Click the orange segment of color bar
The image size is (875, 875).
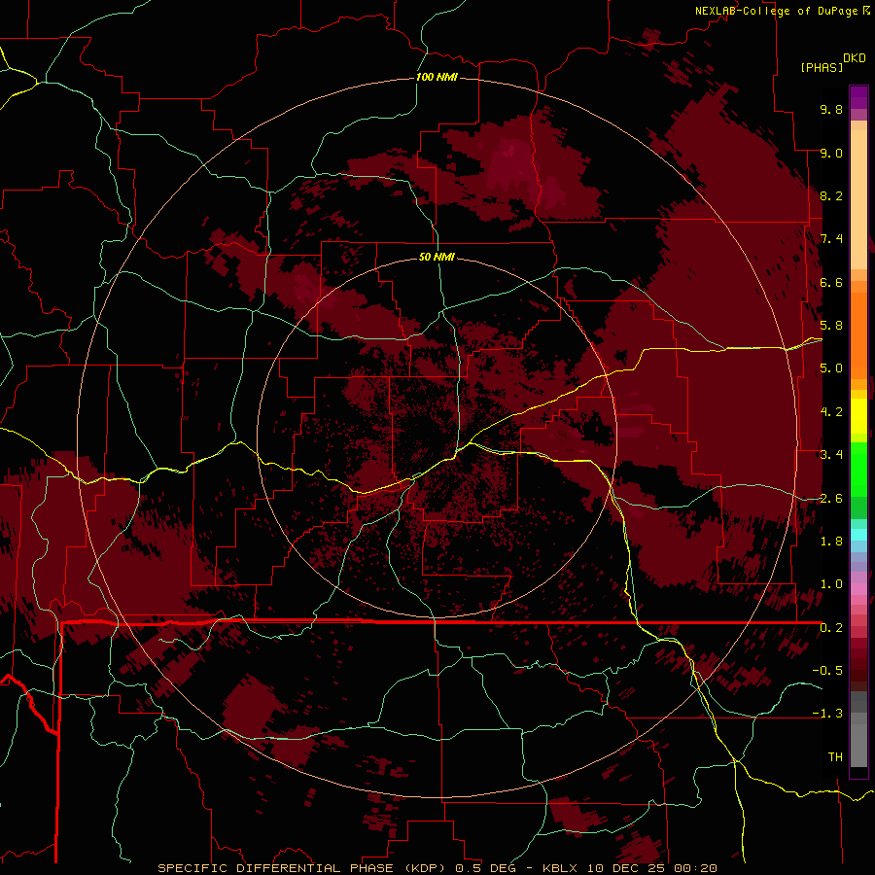point(858,334)
